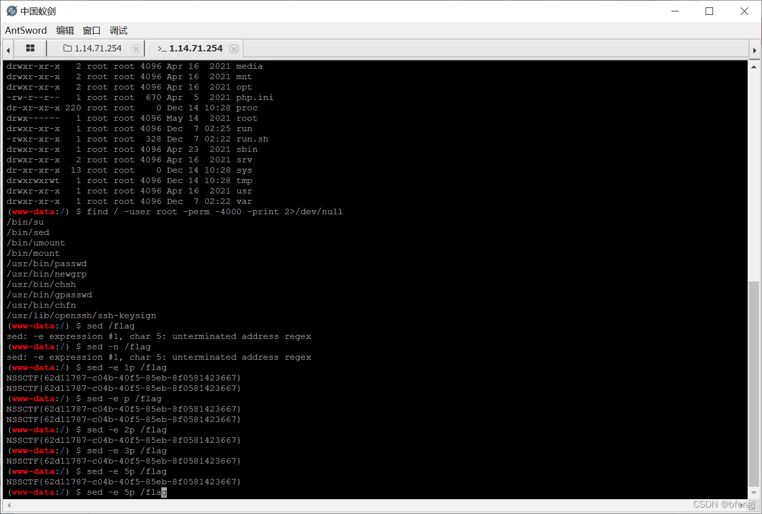Close the 1.14.71.254 terminal tab
The width and height of the screenshot is (762, 514).
pos(234,48)
